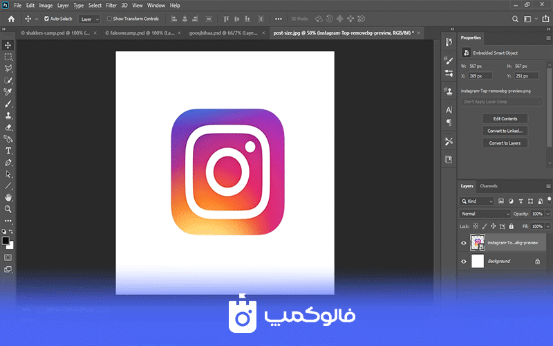The image size is (553, 346).
Task: Select the Clone Stamp tool
Action: [x=8, y=116]
